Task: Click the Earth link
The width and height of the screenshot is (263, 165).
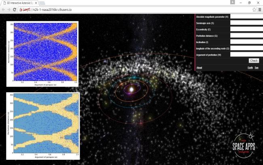Action: pos(250,68)
